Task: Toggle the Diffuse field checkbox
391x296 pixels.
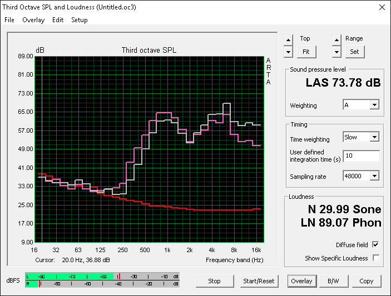Action: 375,245
